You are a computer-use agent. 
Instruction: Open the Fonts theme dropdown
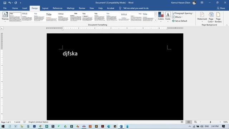pos(168,17)
